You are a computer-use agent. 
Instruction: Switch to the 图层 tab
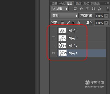pos(69,3)
